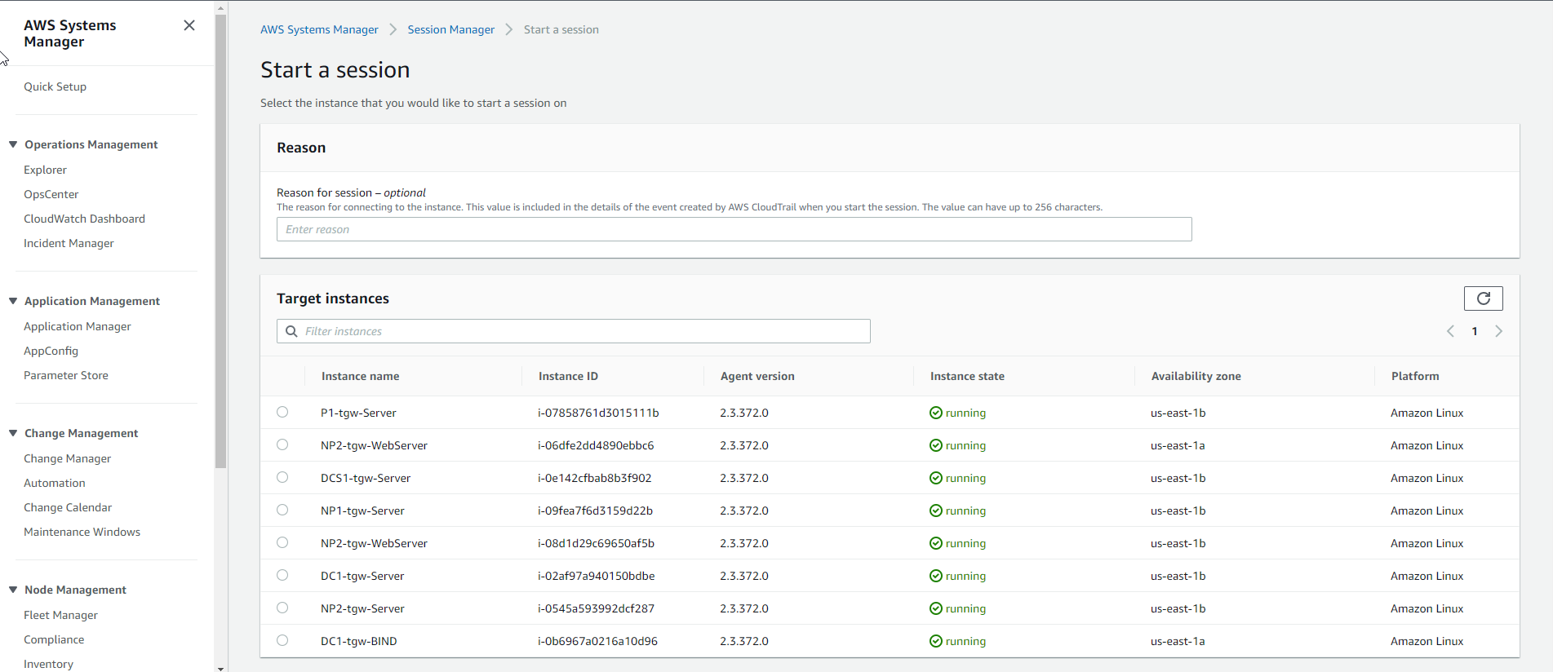Select the P1-tgw-Server instance radio button

[x=282, y=412]
